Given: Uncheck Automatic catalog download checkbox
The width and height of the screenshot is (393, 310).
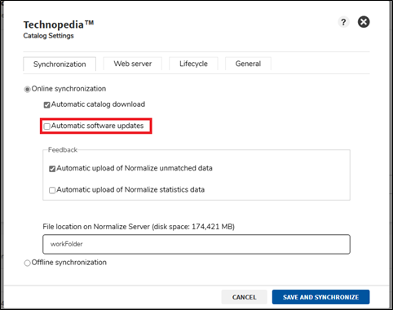Looking at the screenshot, I should coord(46,104).
